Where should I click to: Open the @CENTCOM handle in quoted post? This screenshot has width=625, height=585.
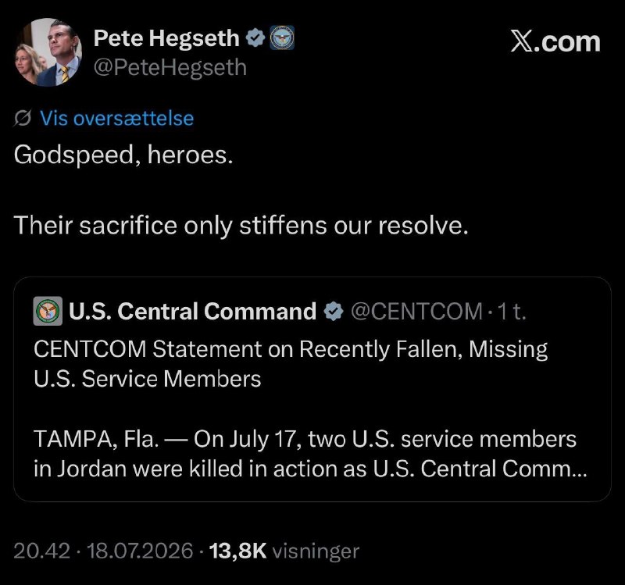coord(416,311)
